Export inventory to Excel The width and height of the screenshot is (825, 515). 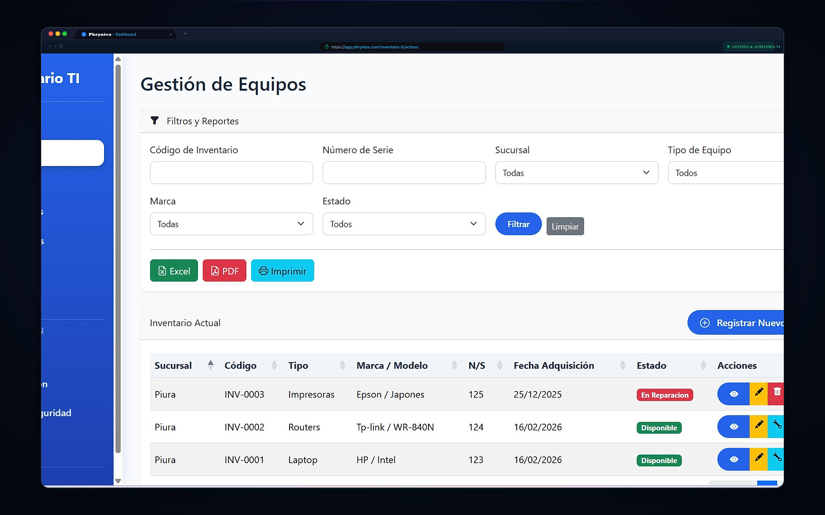pos(174,271)
